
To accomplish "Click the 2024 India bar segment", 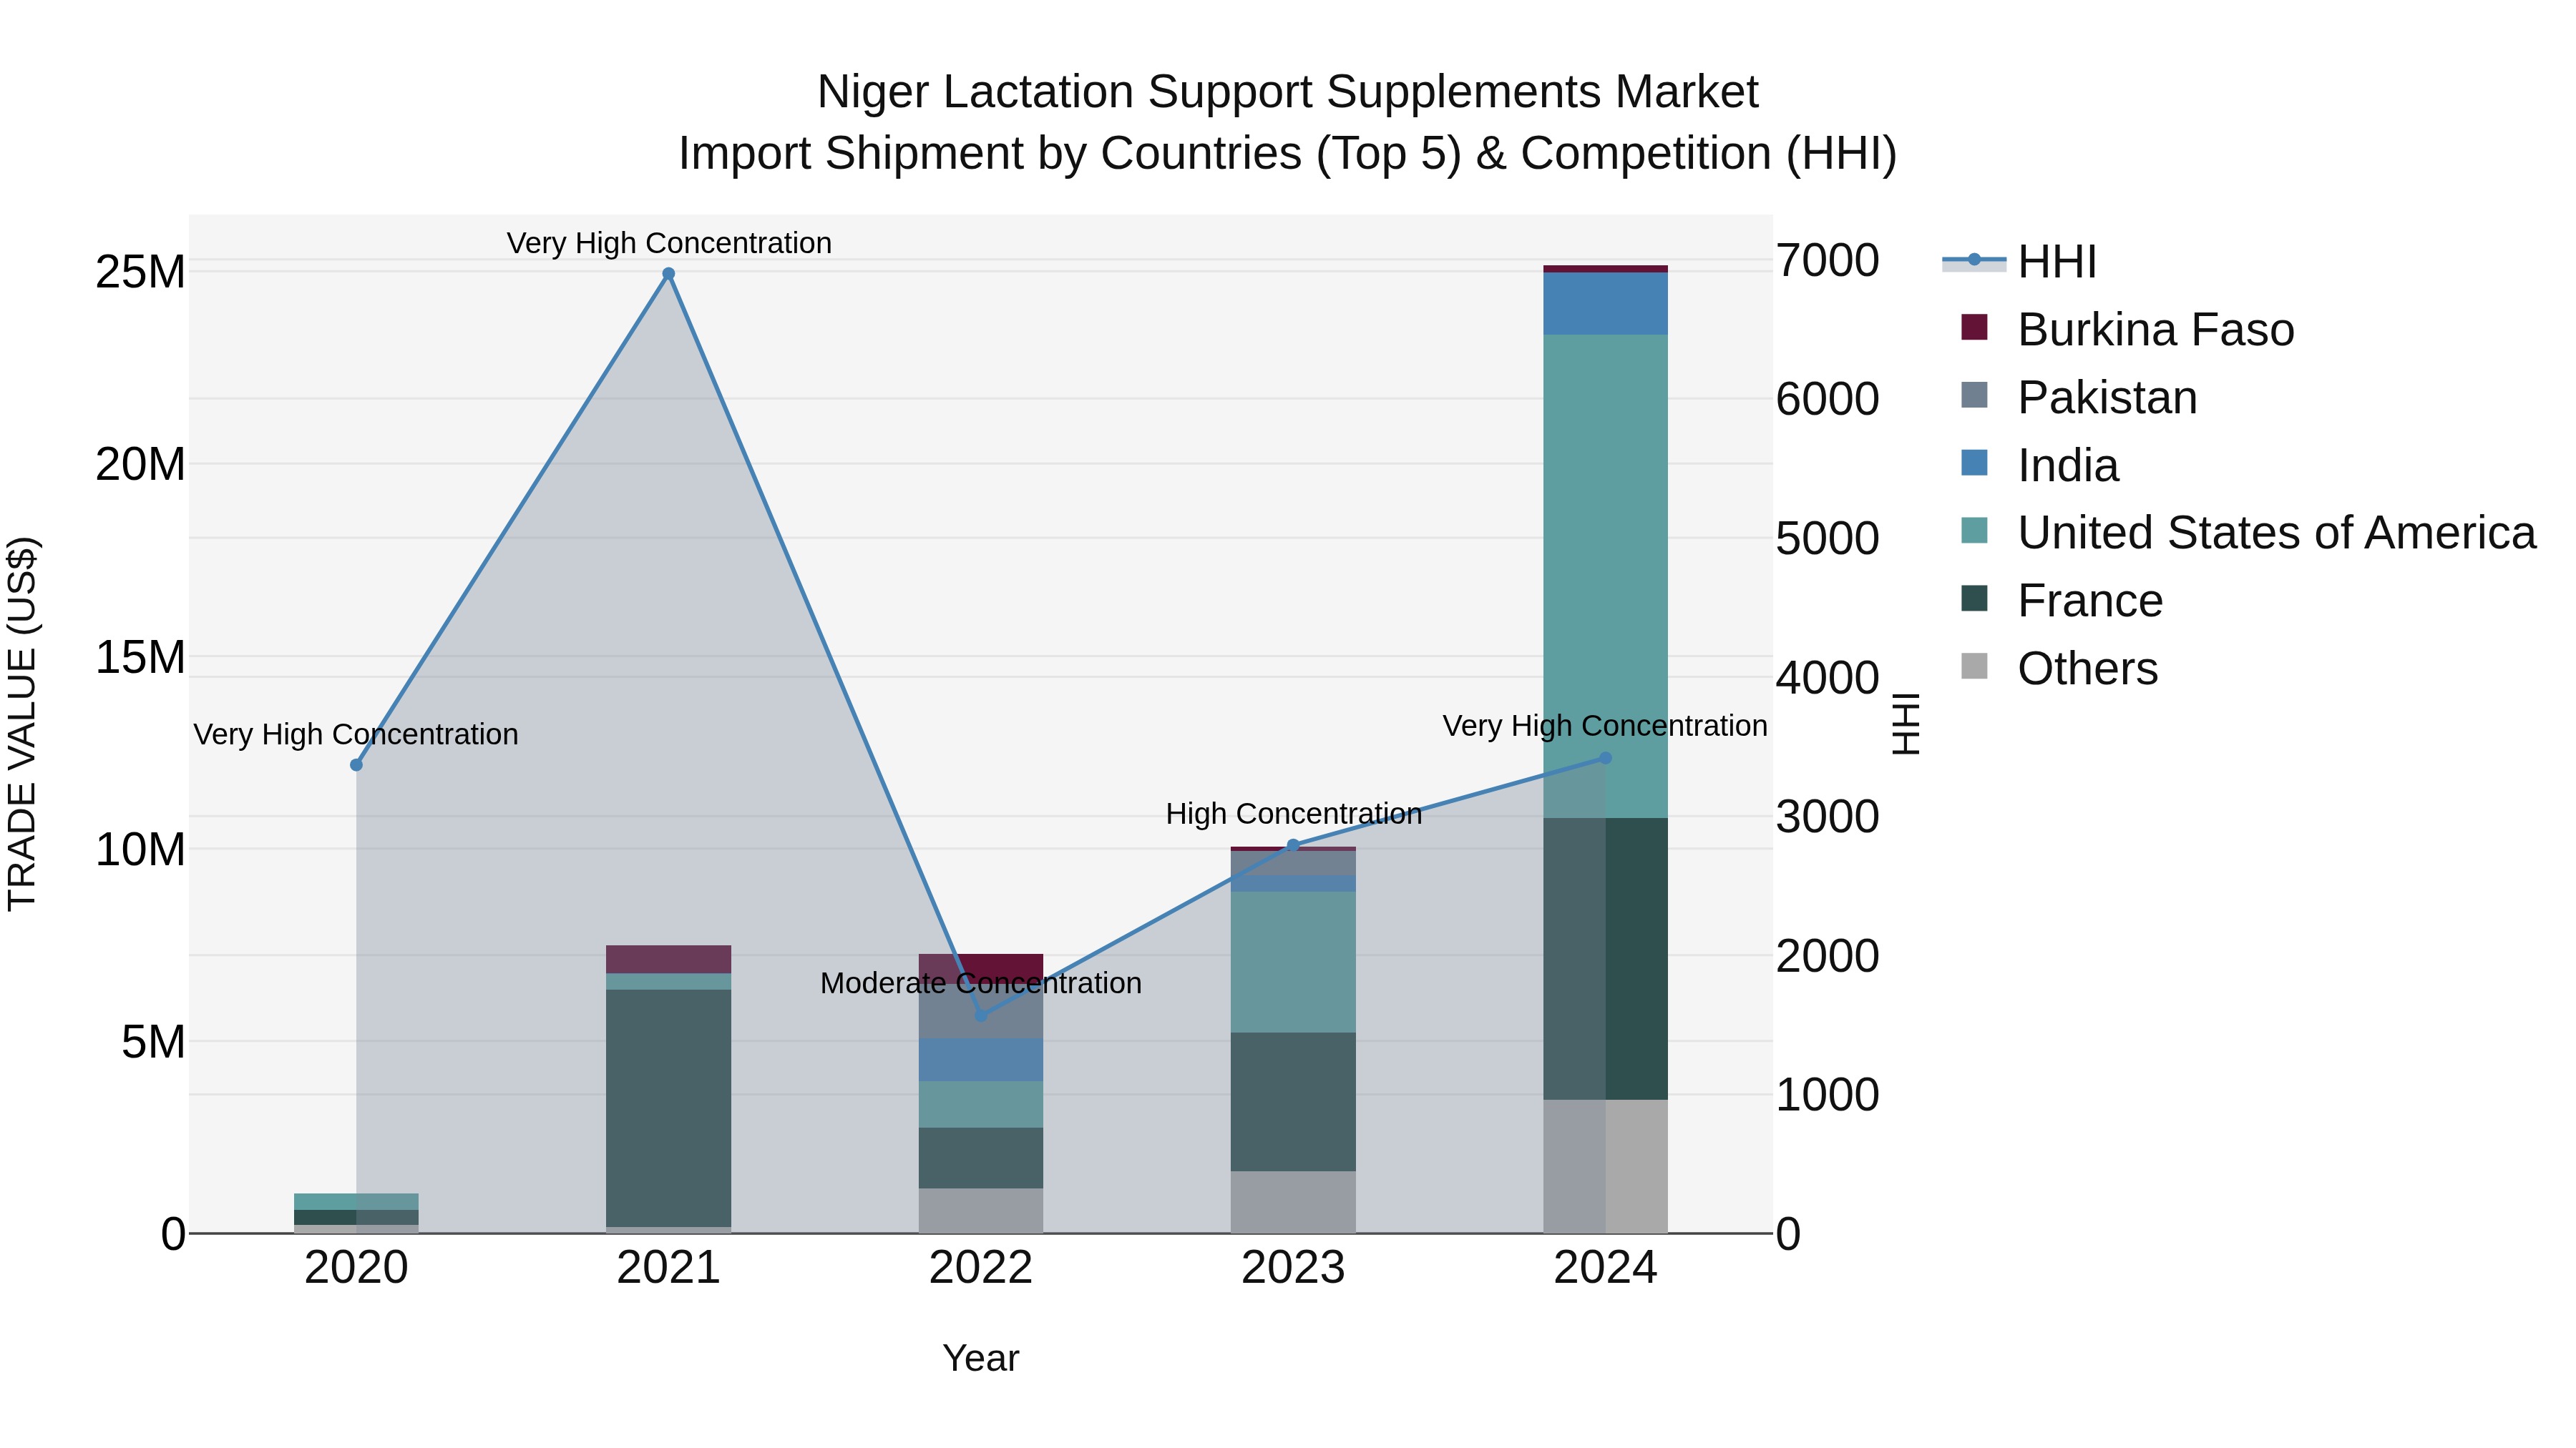I will 1606,304.
